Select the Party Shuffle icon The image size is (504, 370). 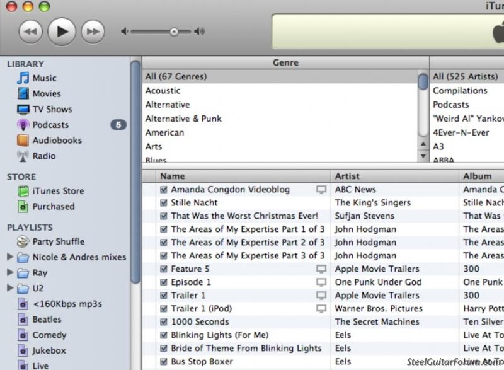[x=23, y=241]
